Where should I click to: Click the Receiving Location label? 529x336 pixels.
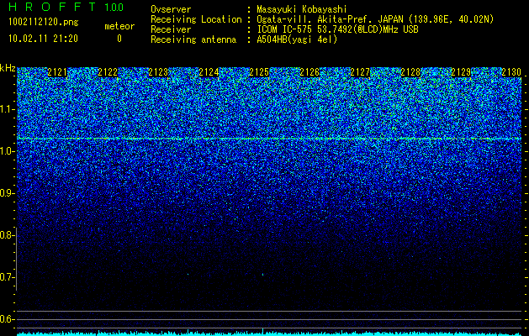click(x=196, y=19)
